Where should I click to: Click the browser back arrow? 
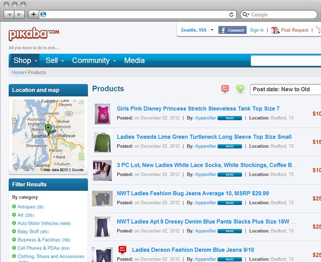(9, 14)
